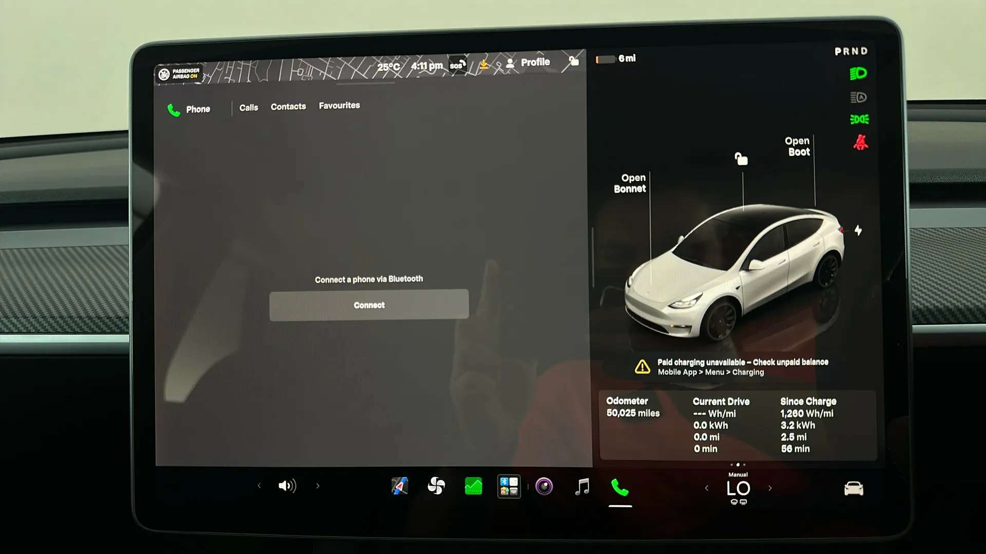The image size is (986, 554).
Task: Tap the trip card page dots
Action: pos(738,465)
